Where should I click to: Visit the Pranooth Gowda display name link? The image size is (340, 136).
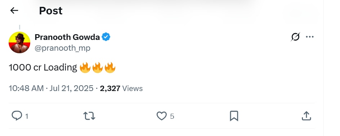pyautogui.click(x=67, y=37)
